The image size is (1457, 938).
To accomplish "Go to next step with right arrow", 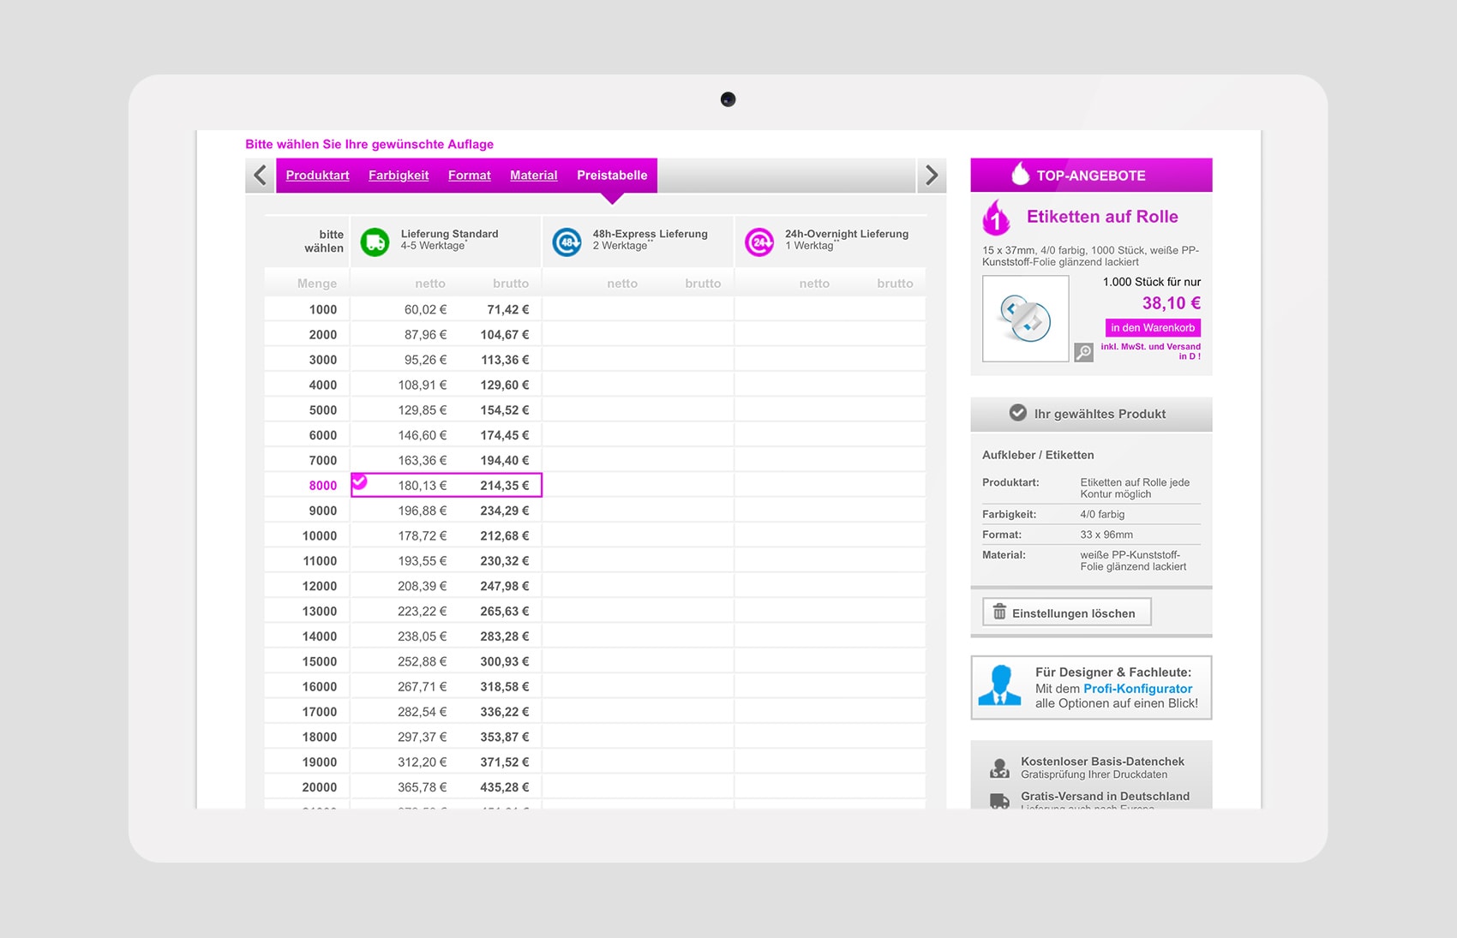I will click(x=932, y=176).
